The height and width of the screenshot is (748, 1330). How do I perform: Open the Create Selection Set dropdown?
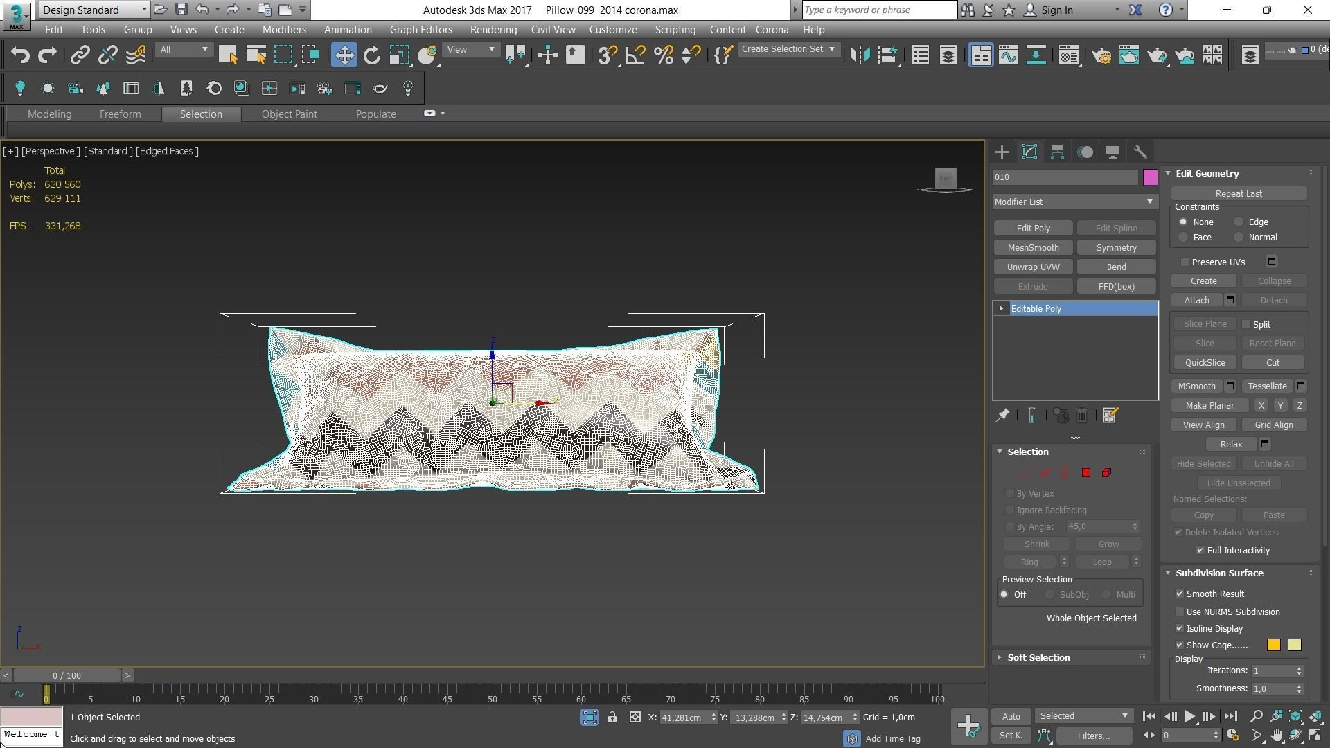pos(788,49)
